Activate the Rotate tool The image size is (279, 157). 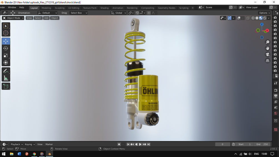point(6,48)
